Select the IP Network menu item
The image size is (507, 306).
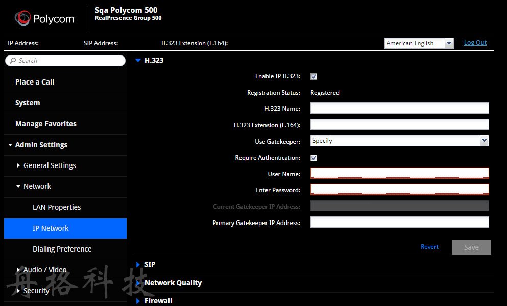(65, 228)
